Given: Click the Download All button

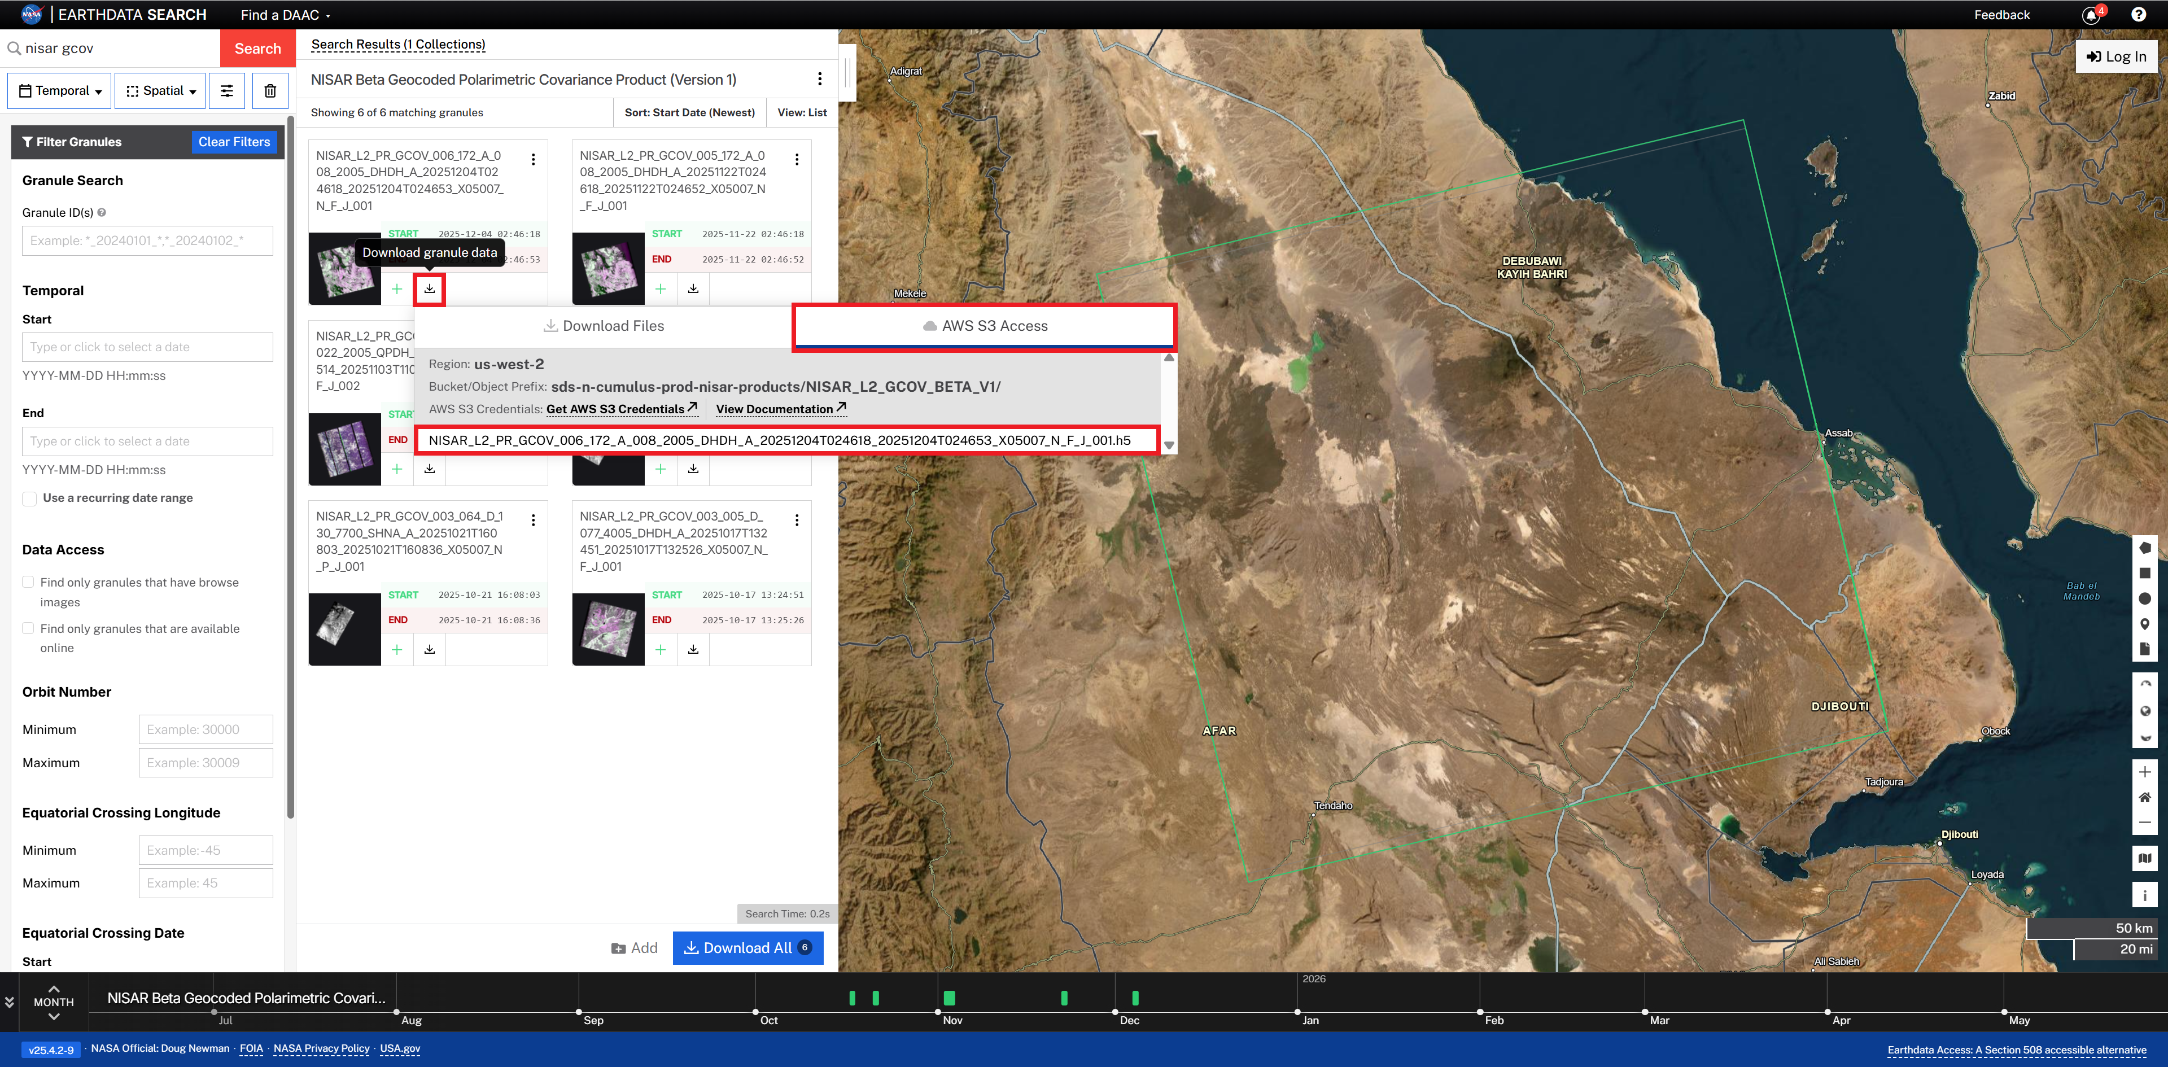Looking at the screenshot, I should click(748, 947).
